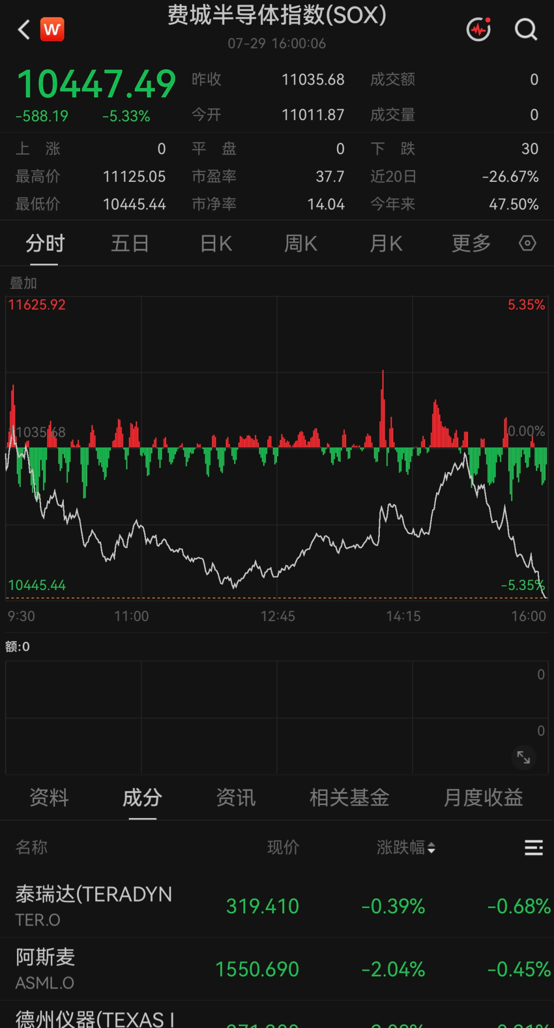The image size is (554, 1028).
Task: Open the 月度收益 tab
Action: pyautogui.click(x=483, y=797)
